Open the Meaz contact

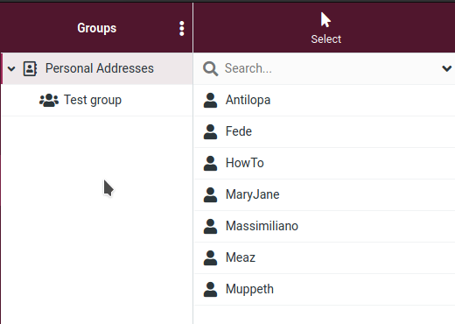click(325, 257)
